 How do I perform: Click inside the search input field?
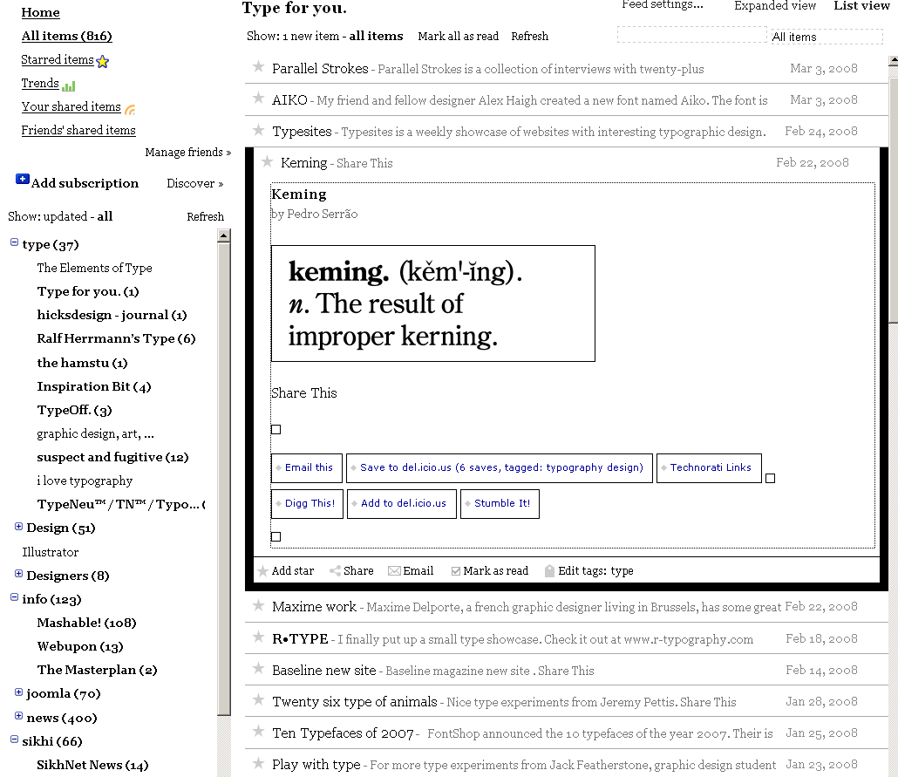click(x=691, y=36)
